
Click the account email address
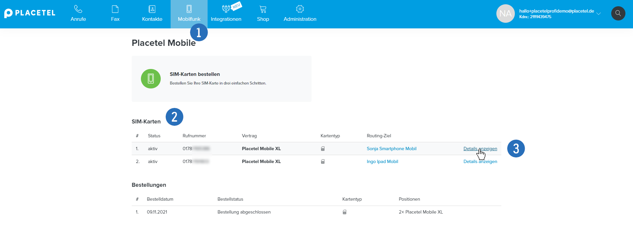556,11
